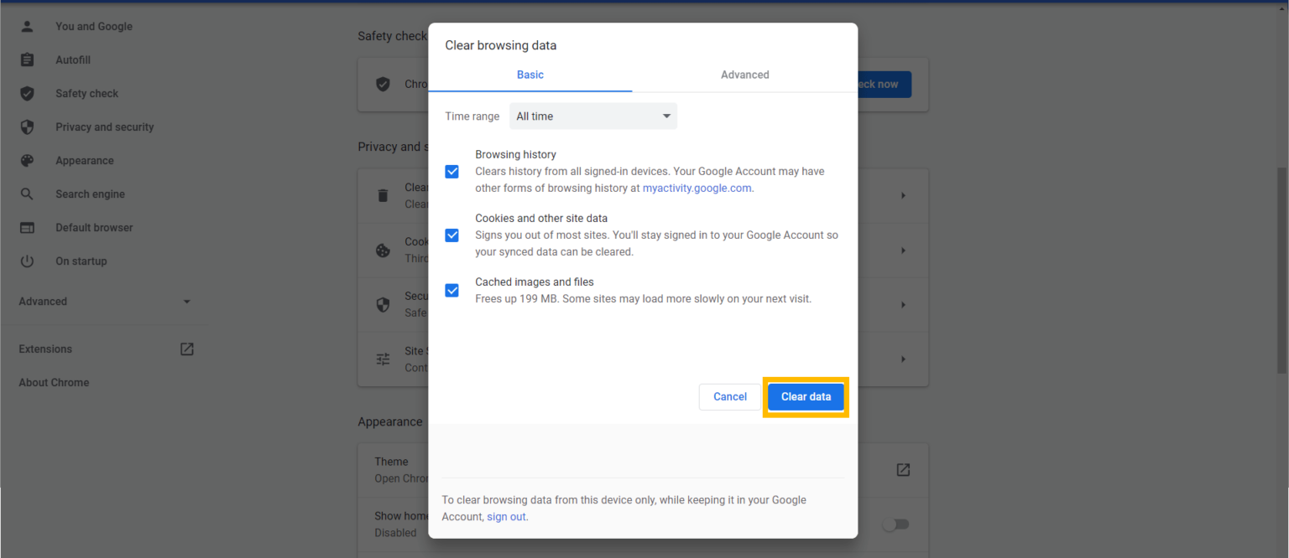Viewport: 1289px width, 558px height.
Task: Click the cookie icon in Privacy section
Action: (383, 250)
